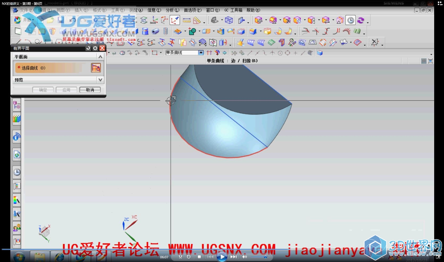
Task: Open the 帮助 menu
Action: click(253, 10)
